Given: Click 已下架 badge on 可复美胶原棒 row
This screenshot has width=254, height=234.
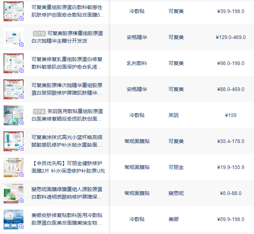Looking at the screenshot, I should click(x=39, y=34).
